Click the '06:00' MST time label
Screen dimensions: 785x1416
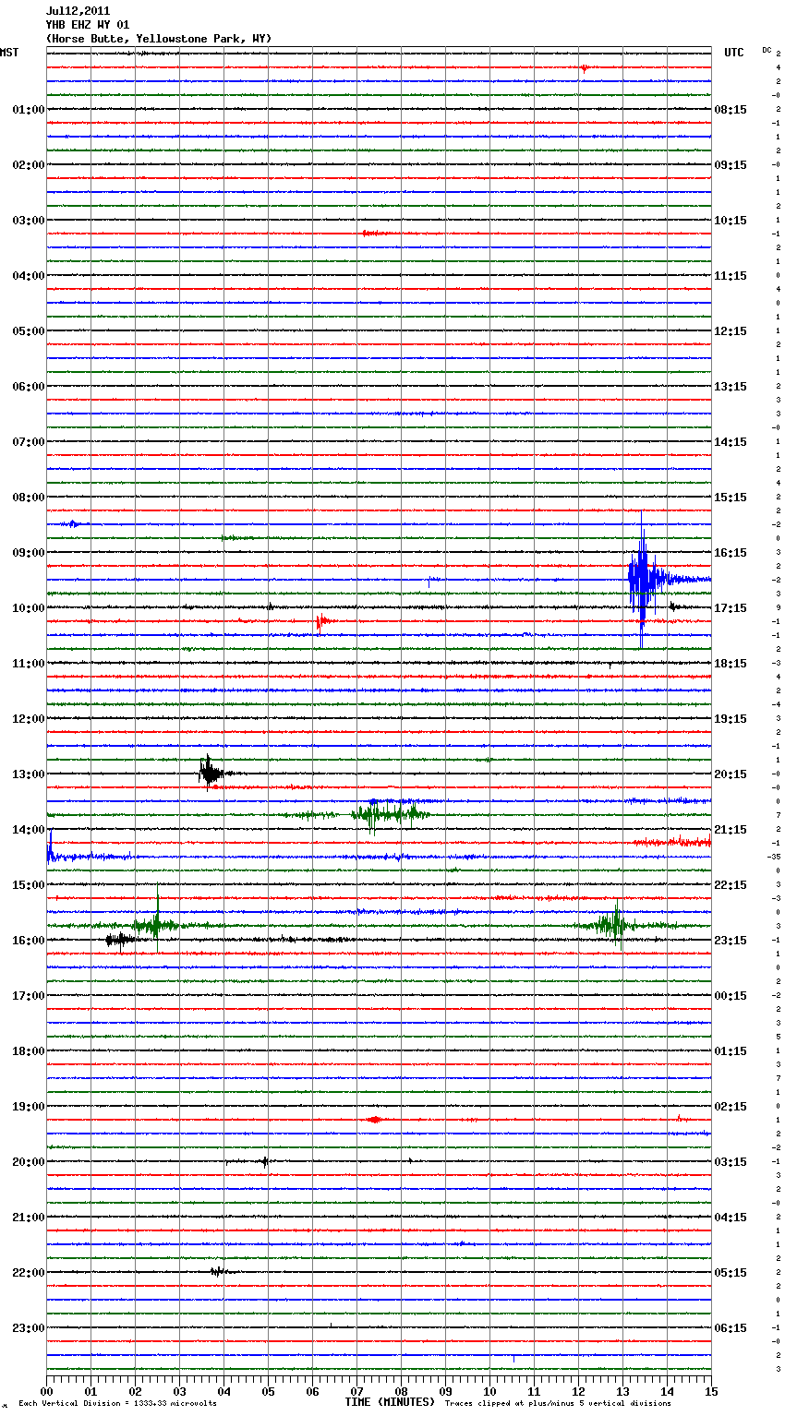pos(29,387)
